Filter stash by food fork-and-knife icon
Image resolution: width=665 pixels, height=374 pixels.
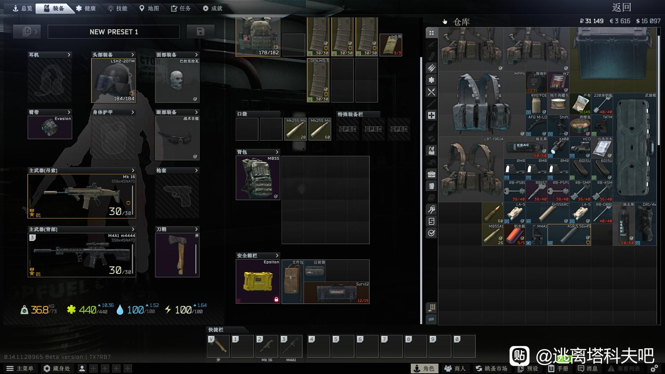[432, 92]
